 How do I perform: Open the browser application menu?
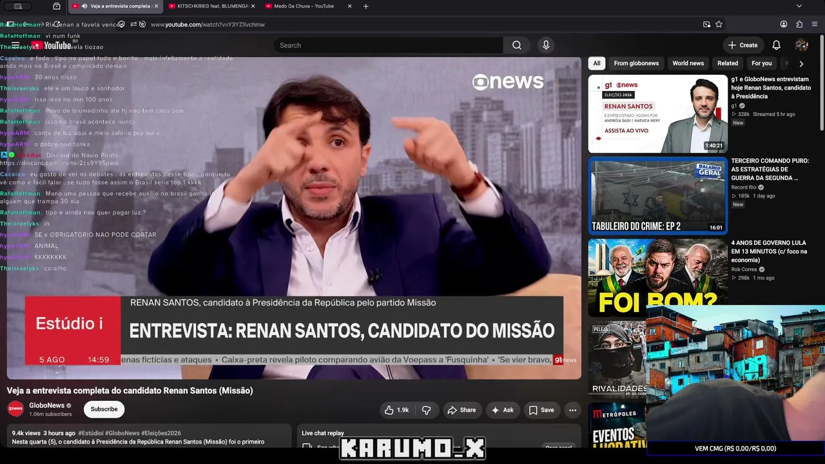[815, 24]
